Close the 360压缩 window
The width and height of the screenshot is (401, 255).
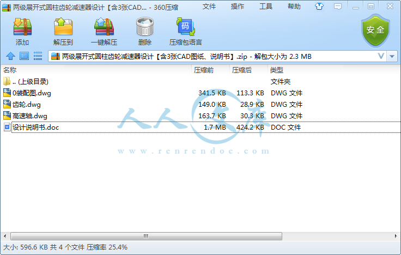(390, 7)
